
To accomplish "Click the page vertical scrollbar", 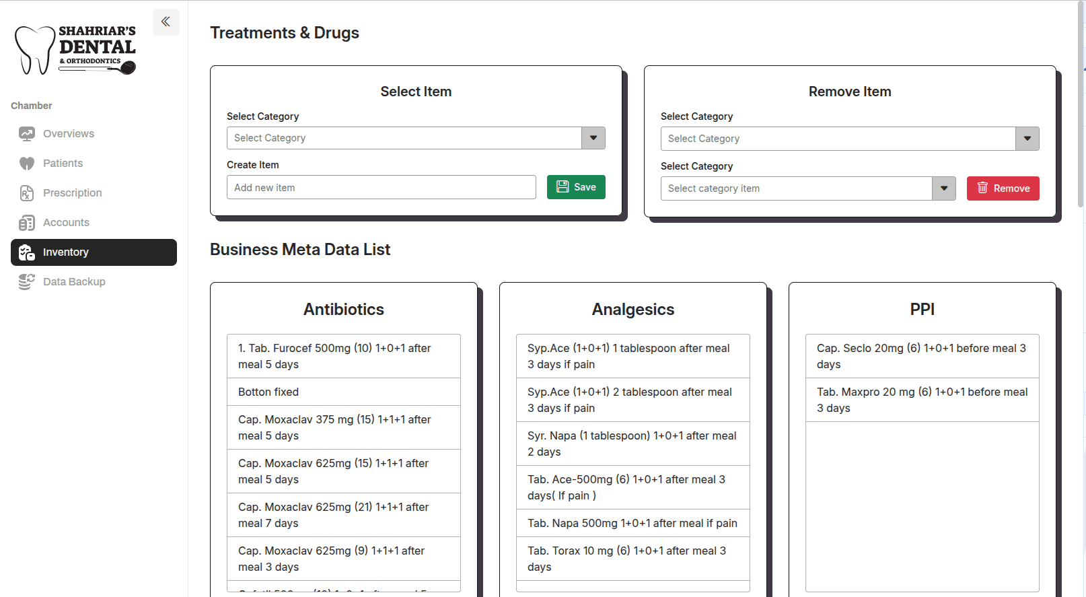I will [x=1081, y=269].
